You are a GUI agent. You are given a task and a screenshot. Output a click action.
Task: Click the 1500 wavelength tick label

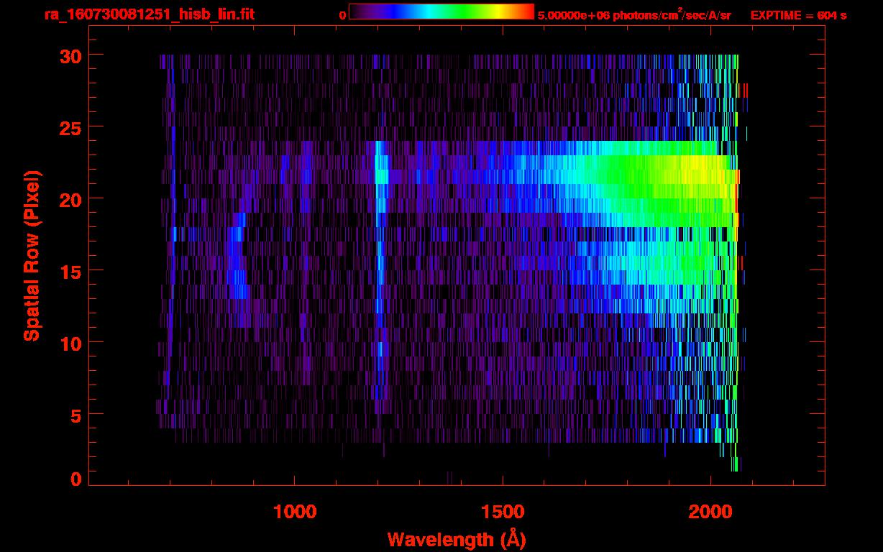pos(503,512)
